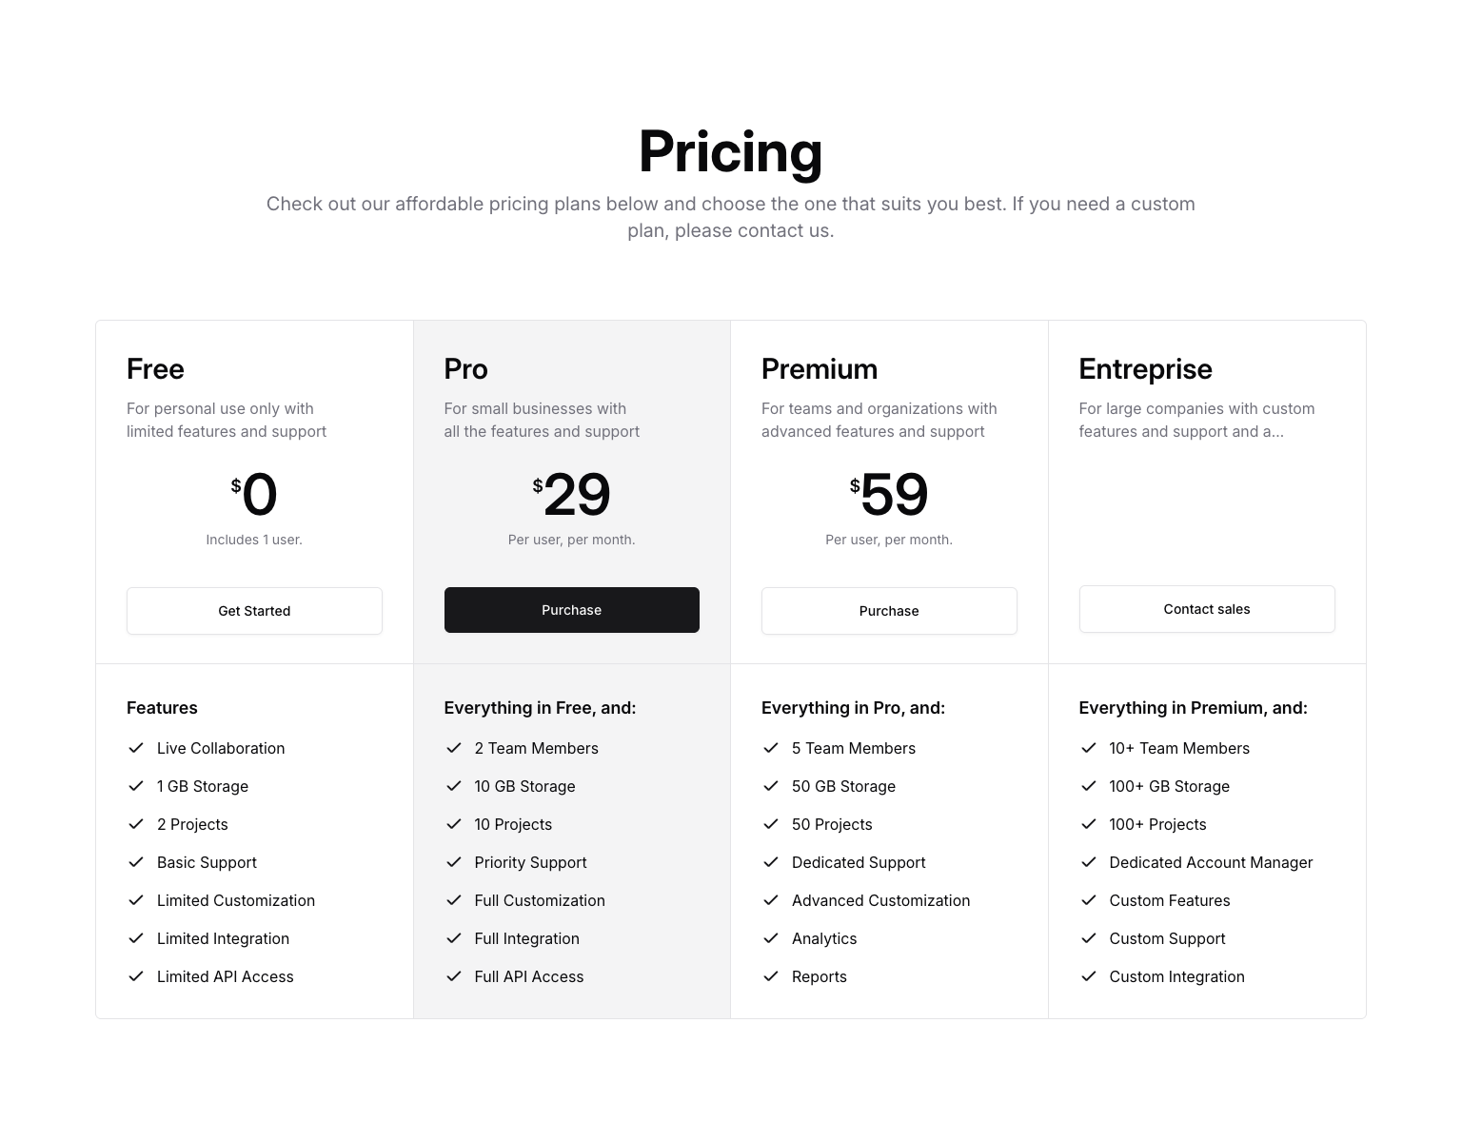This screenshot has width=1462, height=1141.
Task: Click the checkmark beside Analytics
Action: (771, 938)
